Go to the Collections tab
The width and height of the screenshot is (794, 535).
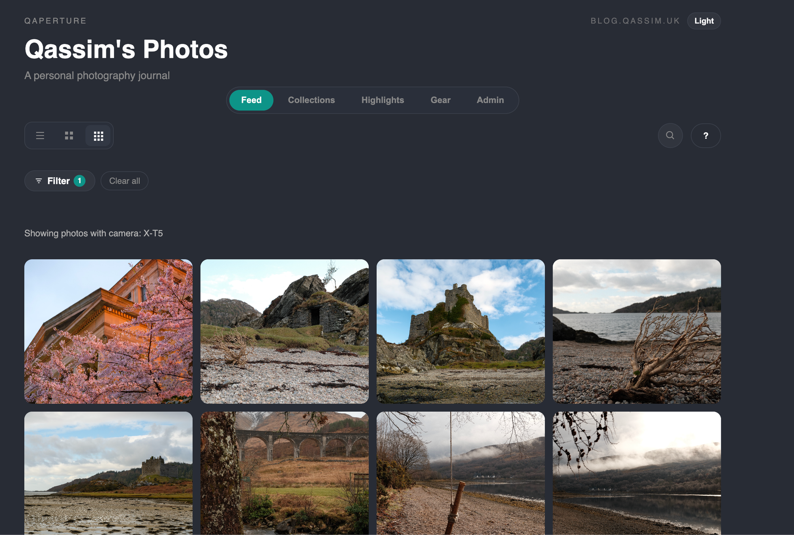pyautogui.click(x=311, y=100)
